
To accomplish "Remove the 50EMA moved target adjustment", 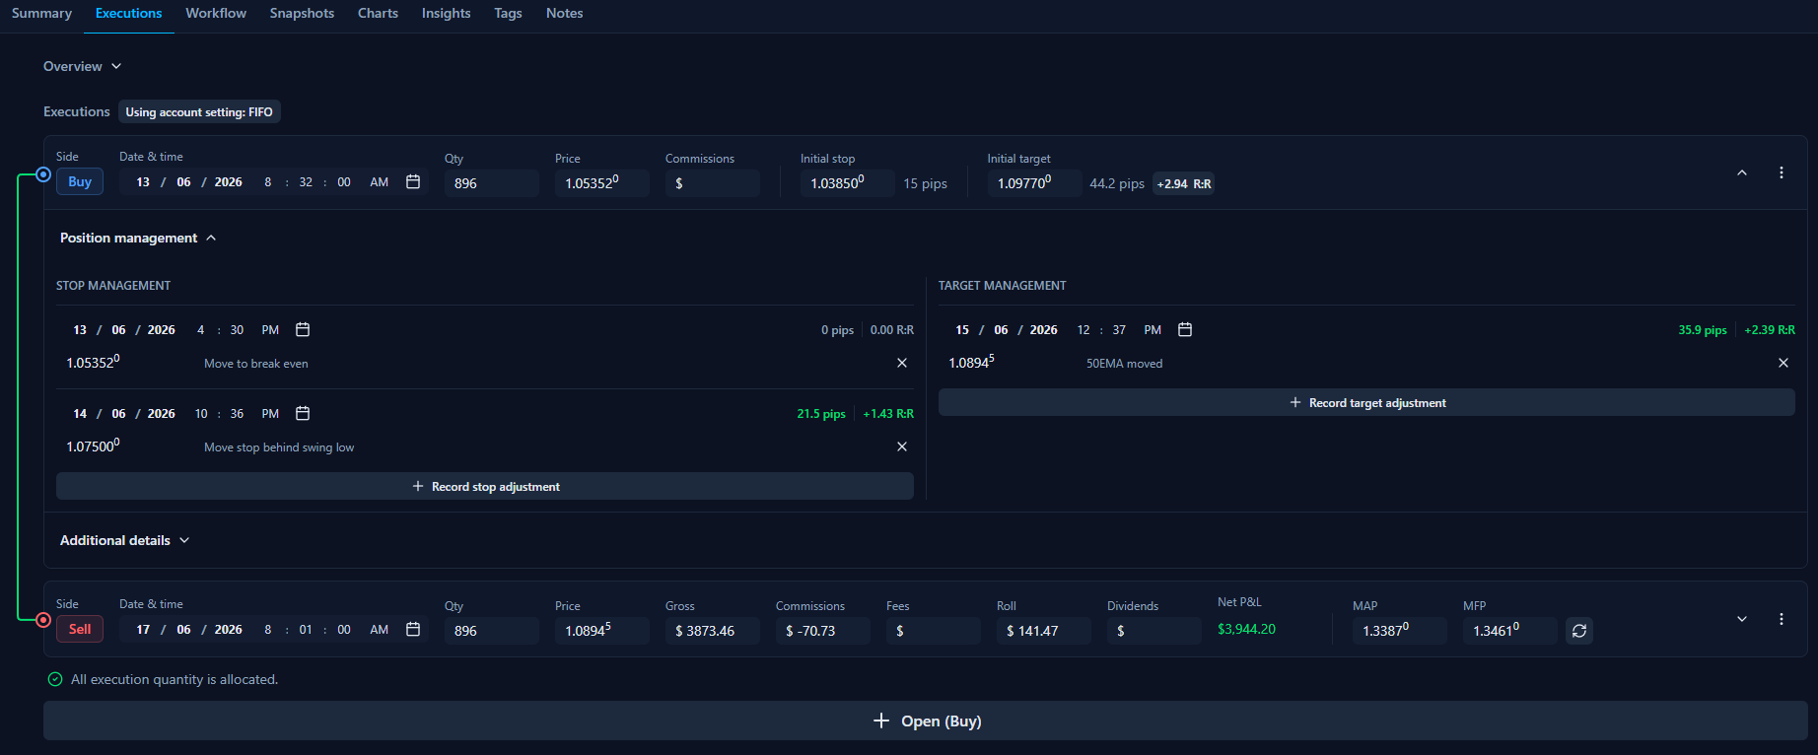I will point(1783,364).
